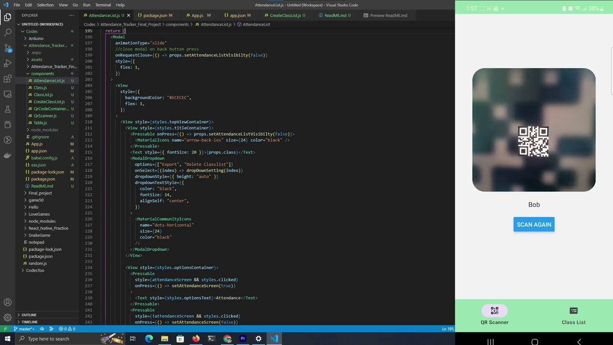Viewport: 613px width, 345px height.
Task: Open Explorer's more actions ellipsis
Action: 71,15
